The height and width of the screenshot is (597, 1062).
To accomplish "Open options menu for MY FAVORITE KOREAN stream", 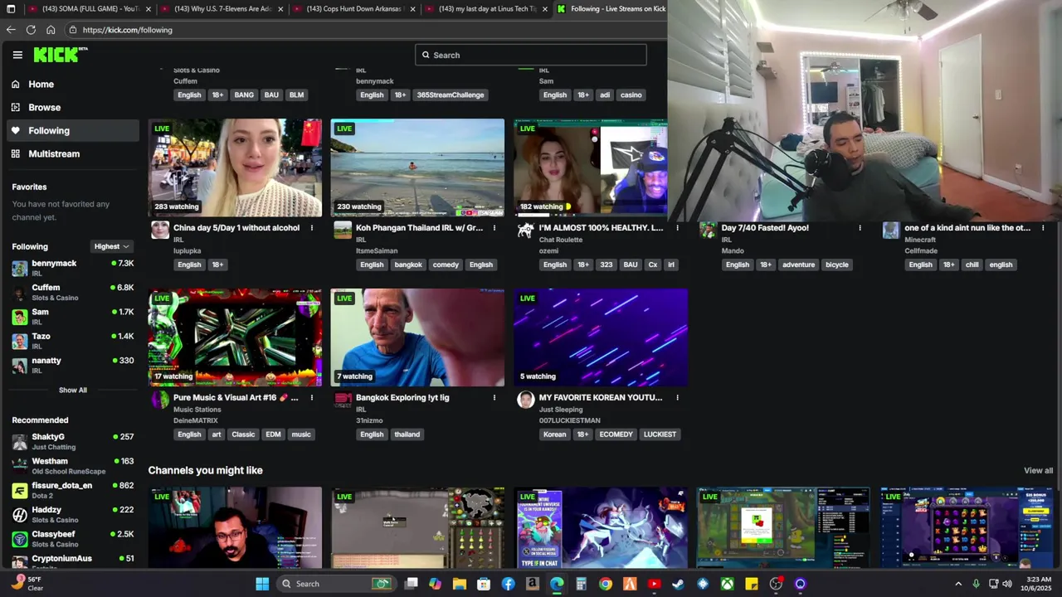I will point(677,398).
